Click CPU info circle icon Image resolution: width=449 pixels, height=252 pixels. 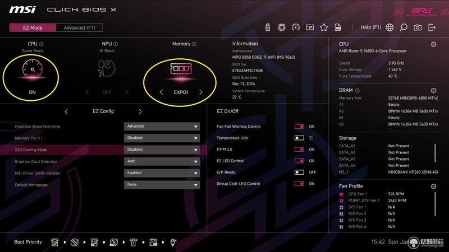[x=41, y=44]
